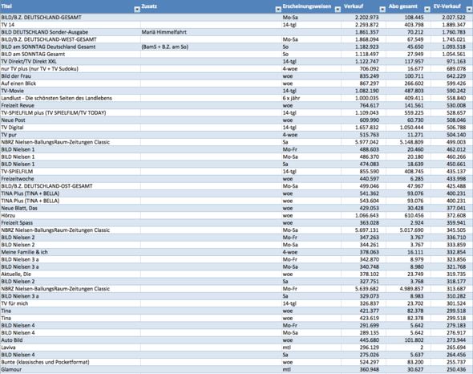The height and width of the screenshot is (374, 473).
Task: Click the 1.760.783 EV-Verkauf value
Action: 452,32
